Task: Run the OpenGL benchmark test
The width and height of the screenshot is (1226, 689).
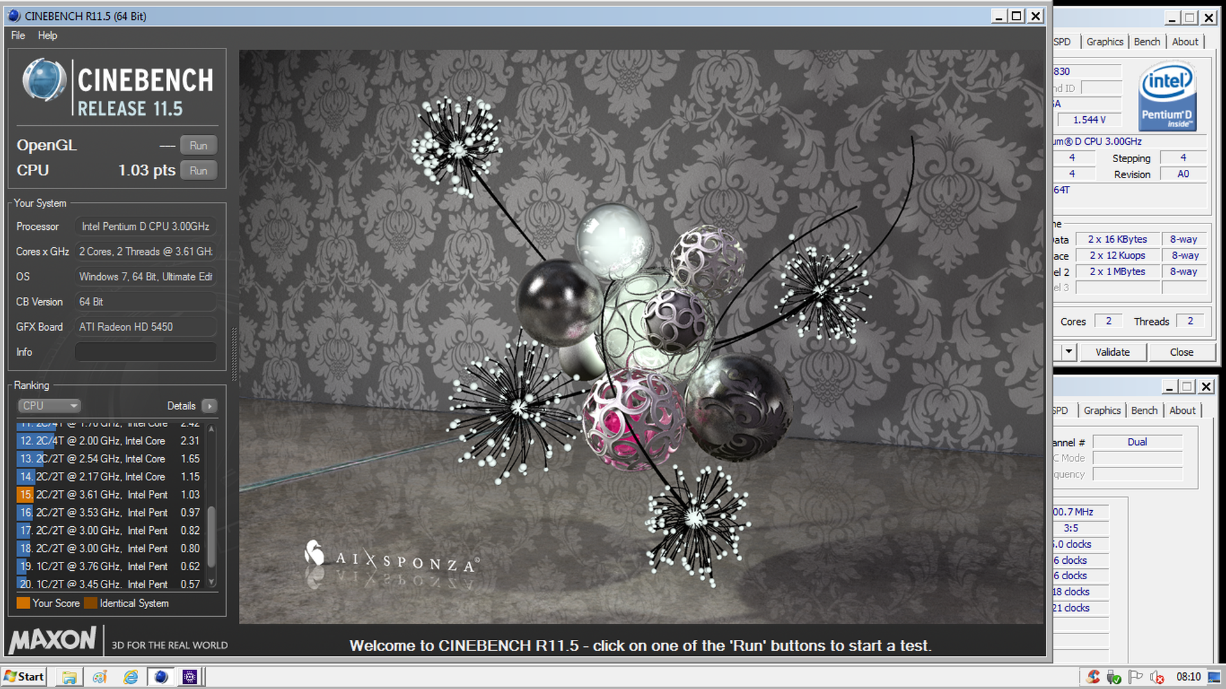Action: tap(198, 145)
